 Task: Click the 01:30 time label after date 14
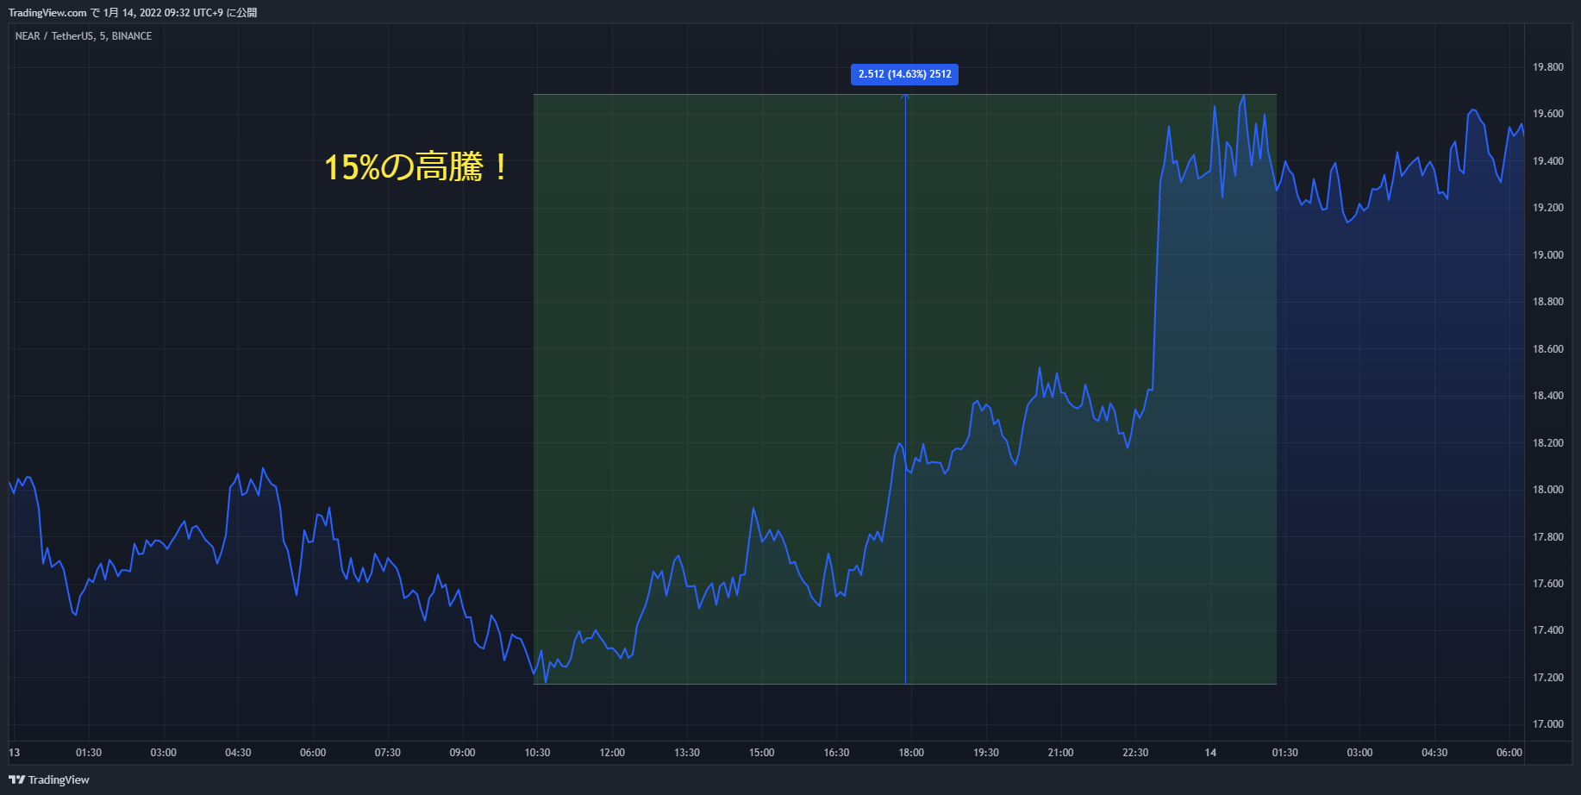(x=1285, y=753)
